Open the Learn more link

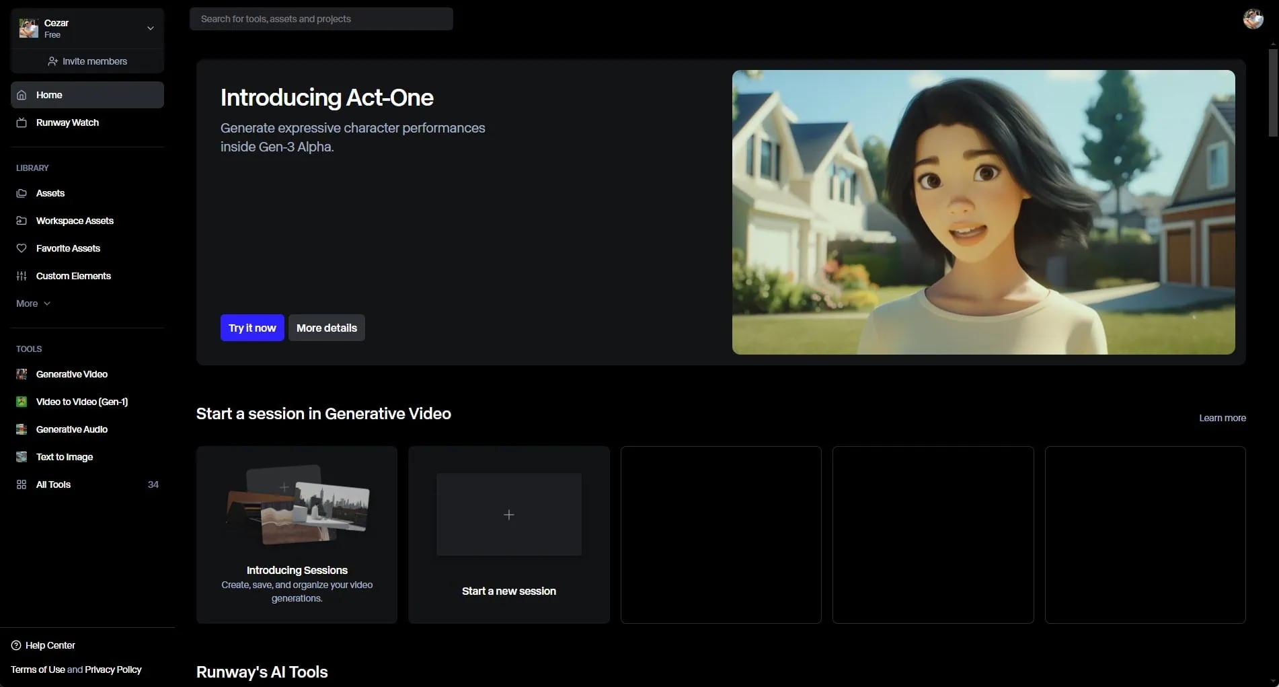[1222, 418]
